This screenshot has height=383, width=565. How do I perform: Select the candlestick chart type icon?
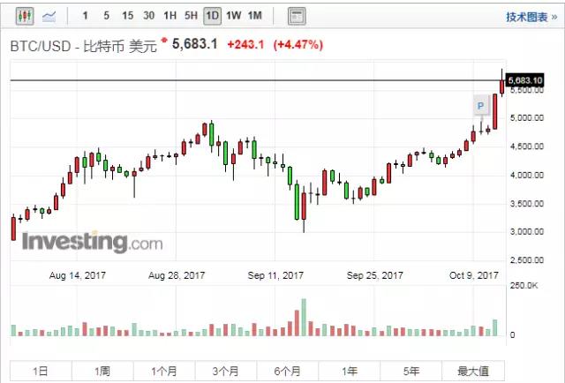(x=25, y=16)
